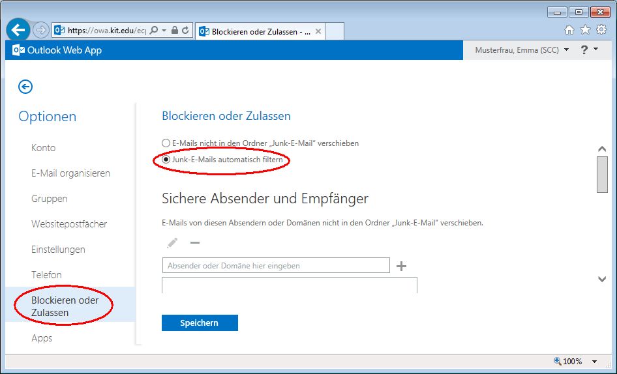
Task: Open the help question mark dropdown
Action: [589, 50]
